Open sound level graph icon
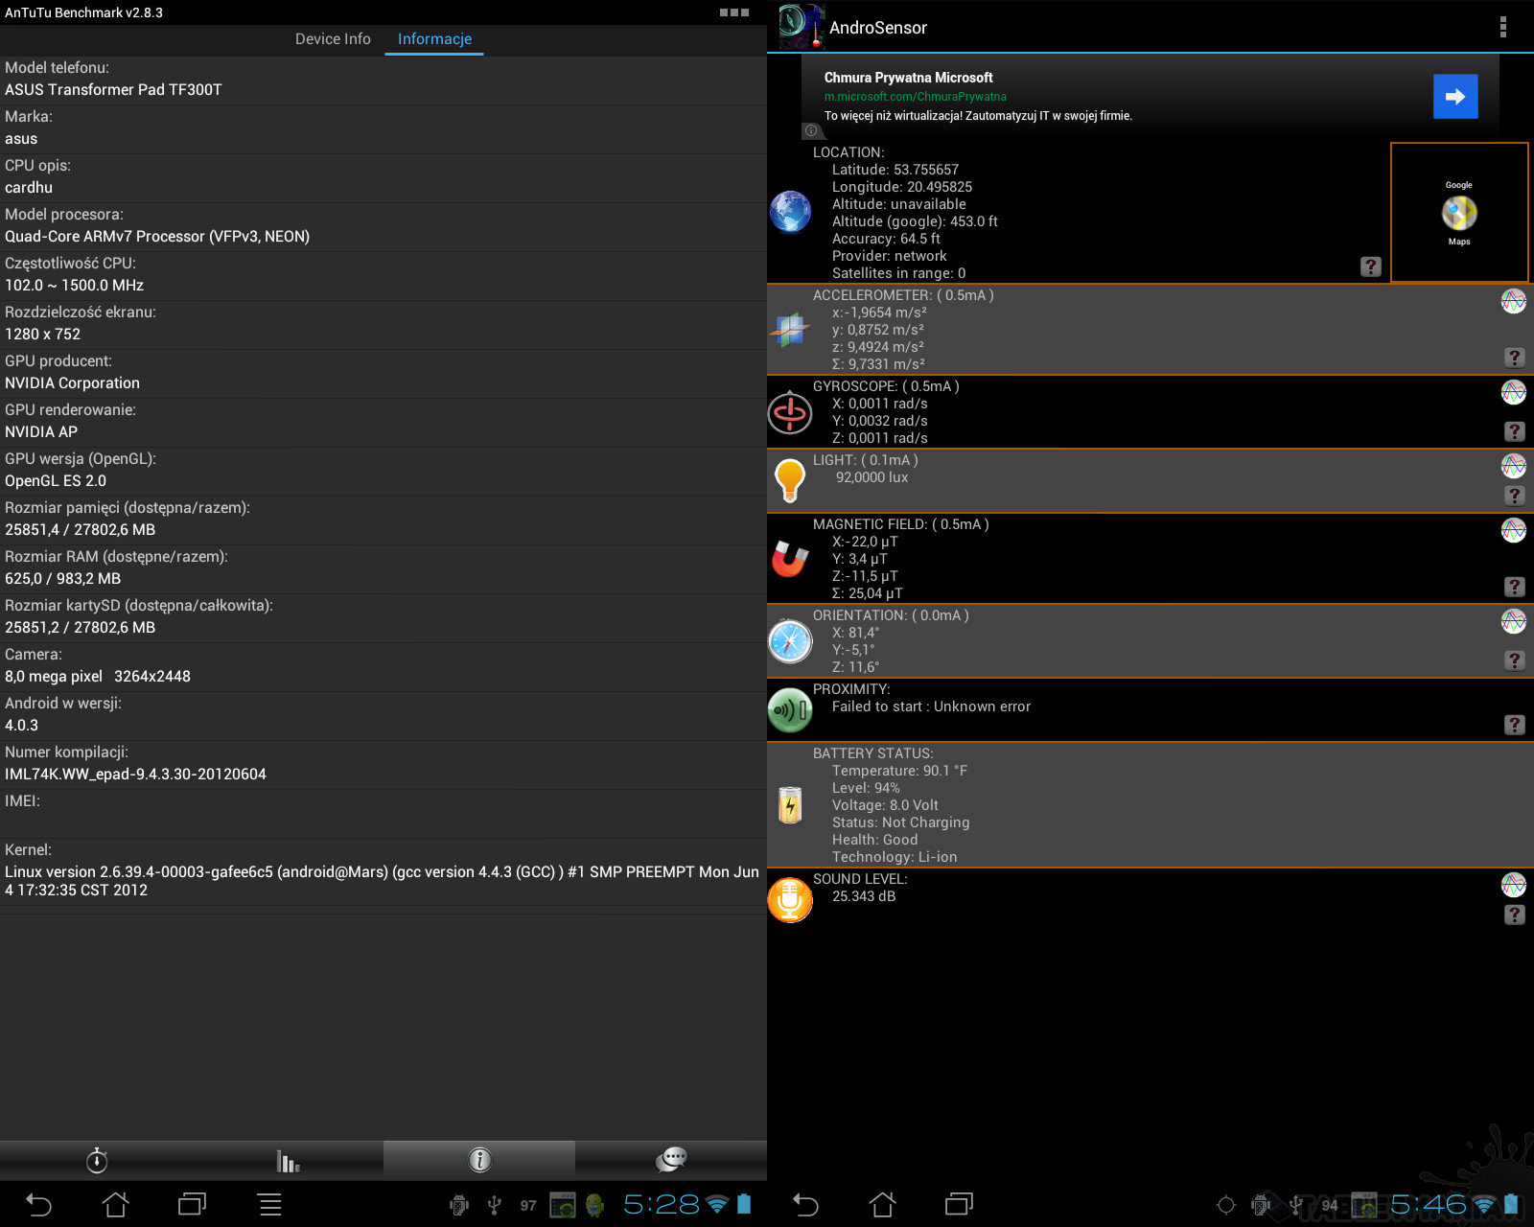1534x1227 pixels. (x=1513, y=885)
